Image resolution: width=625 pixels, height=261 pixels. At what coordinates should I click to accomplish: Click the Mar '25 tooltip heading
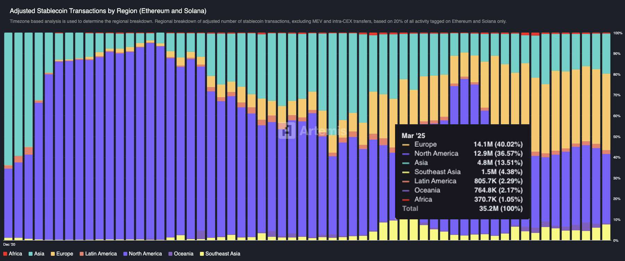413,136
